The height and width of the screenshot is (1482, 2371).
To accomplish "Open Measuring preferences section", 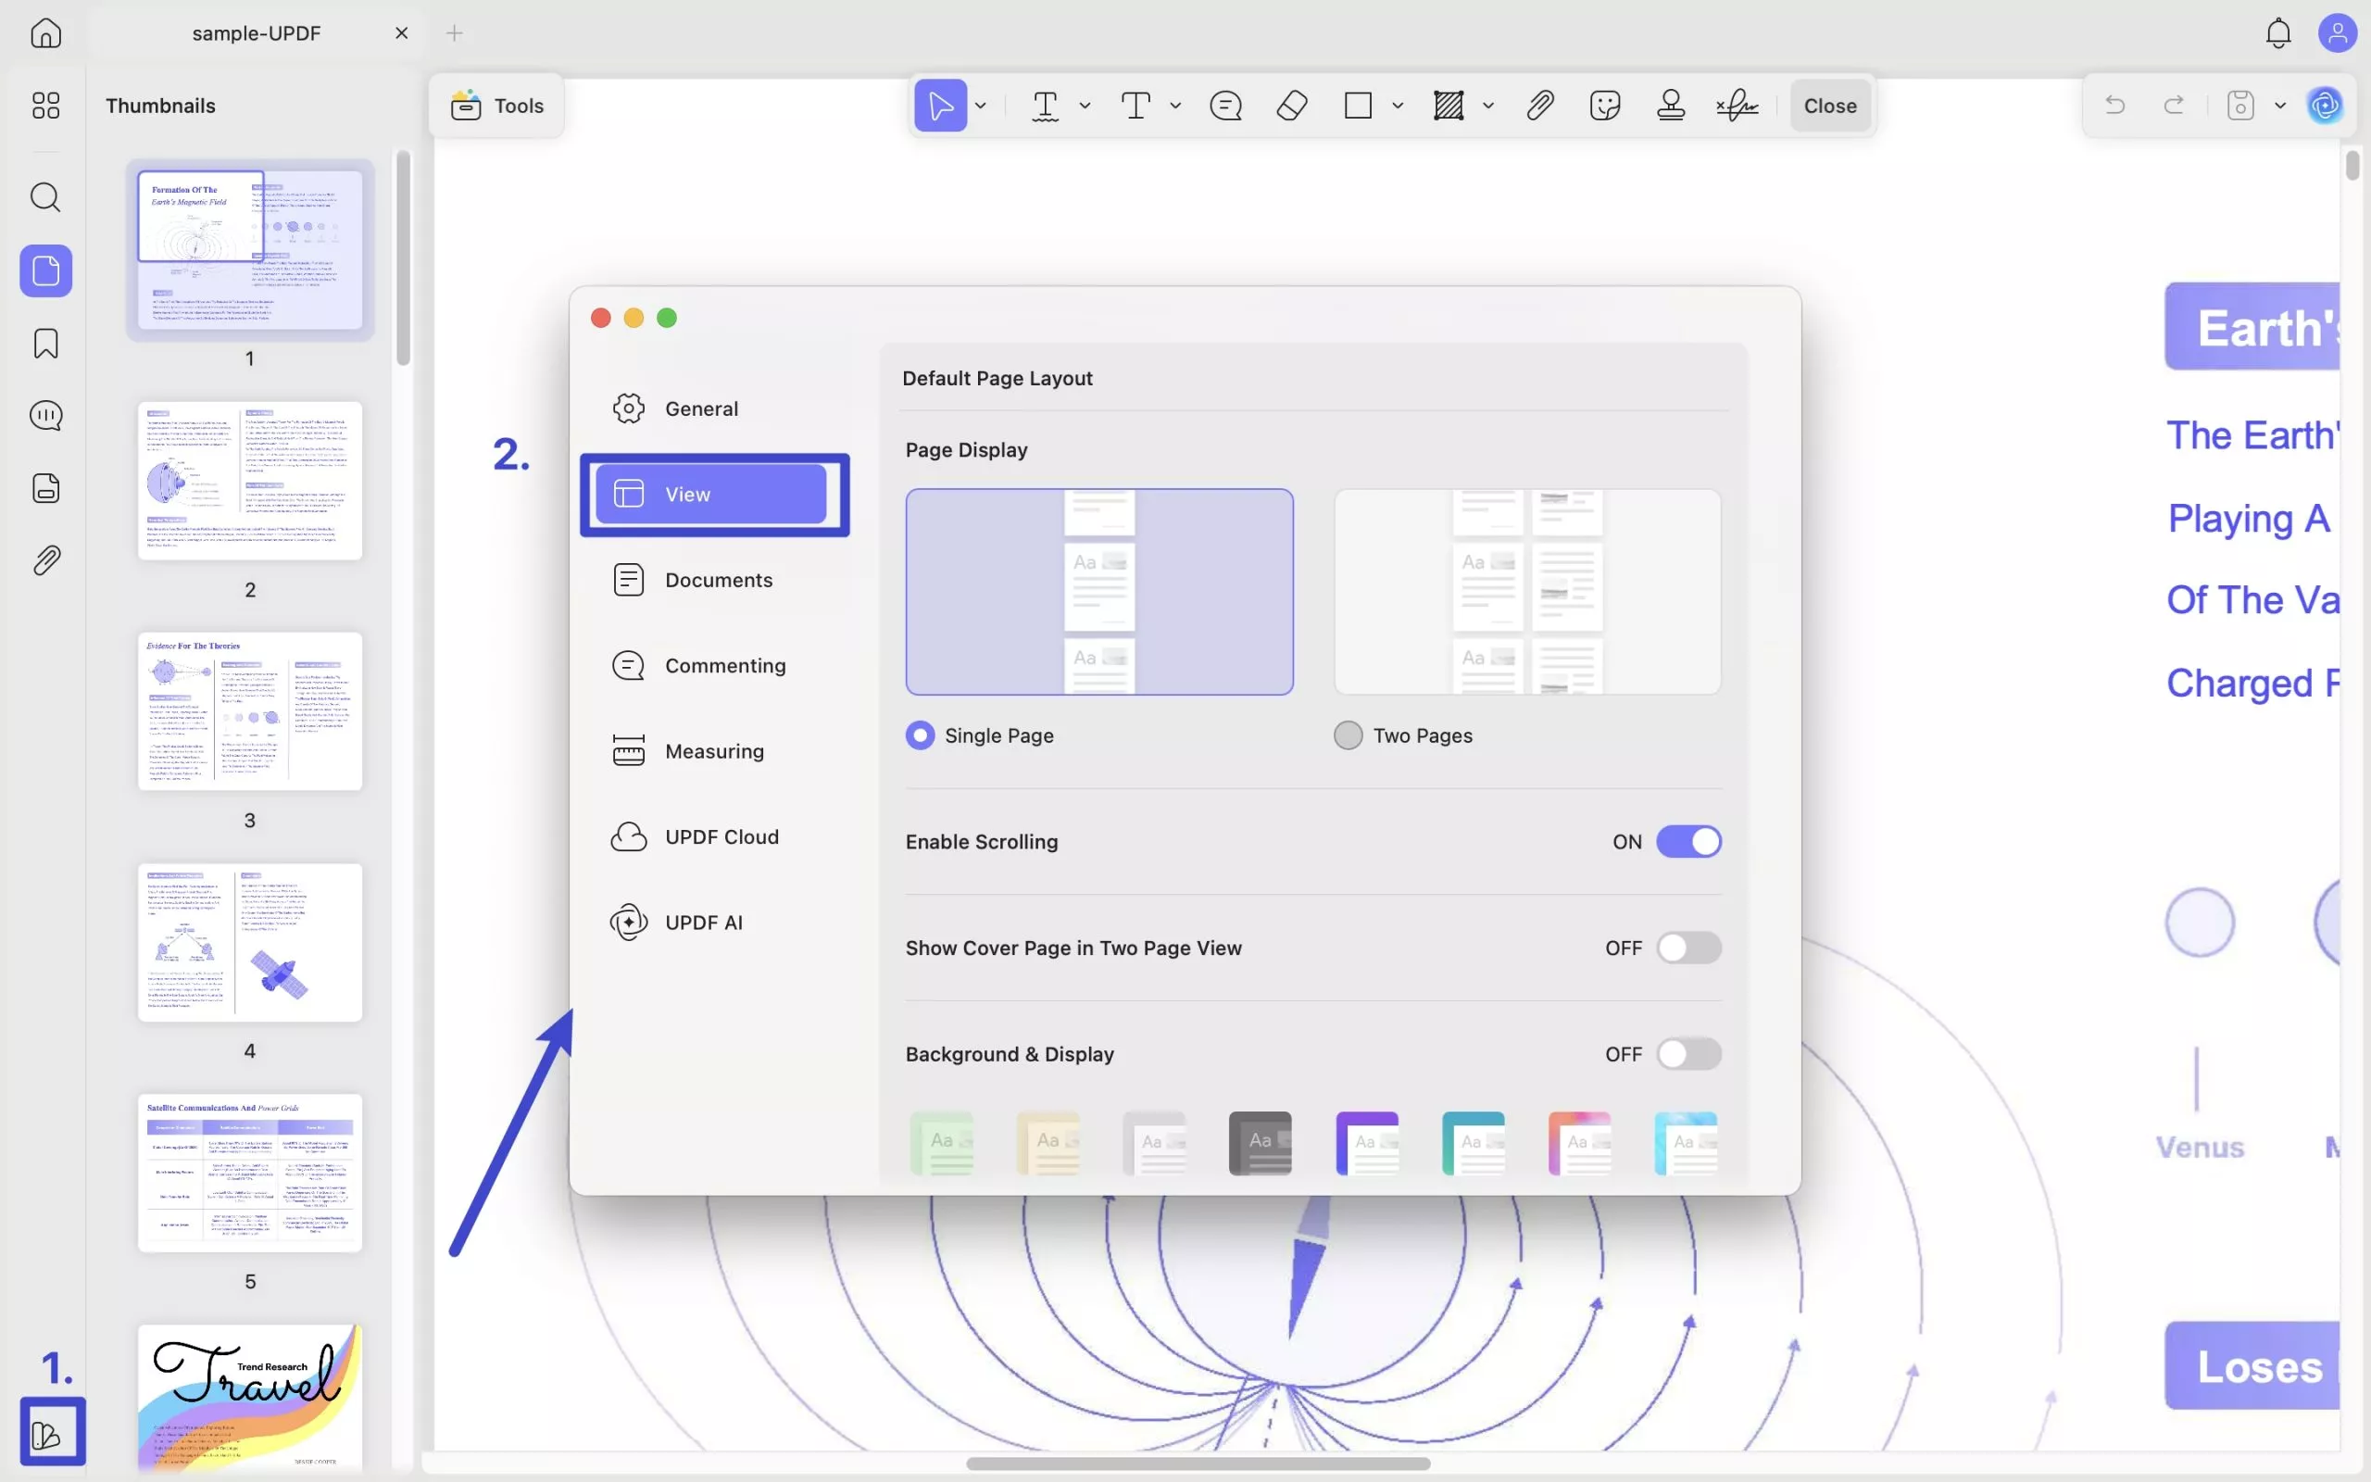I will (713, 752).
